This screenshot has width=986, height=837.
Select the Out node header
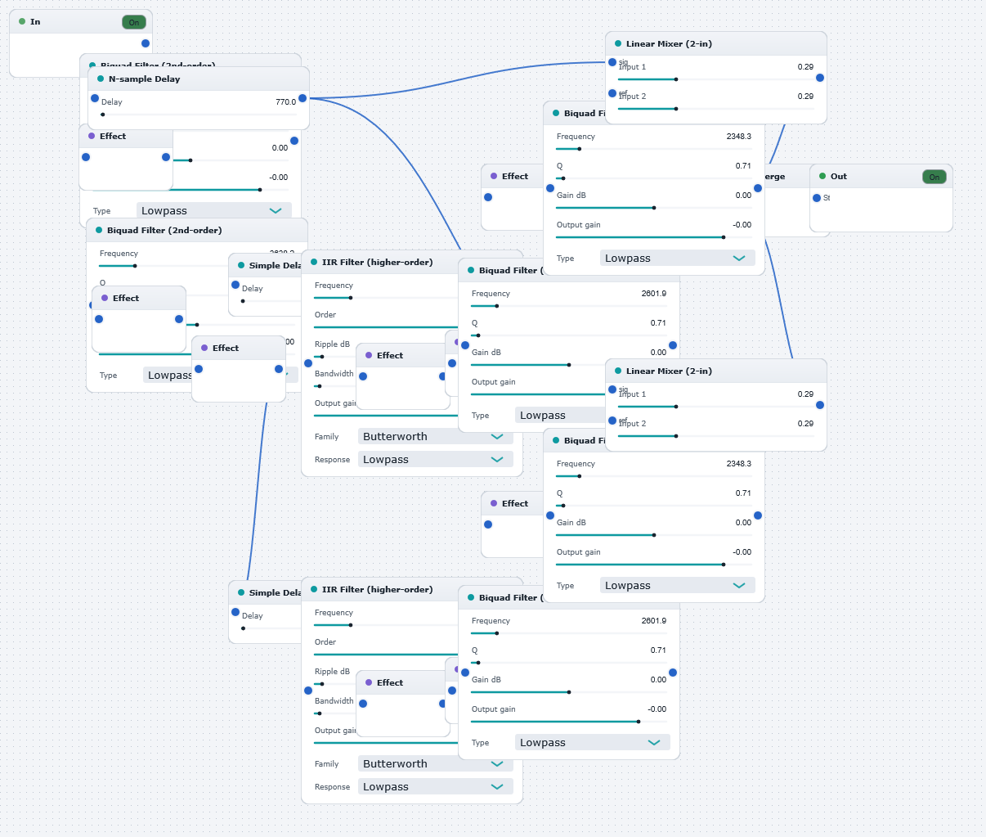click(881, 176)
